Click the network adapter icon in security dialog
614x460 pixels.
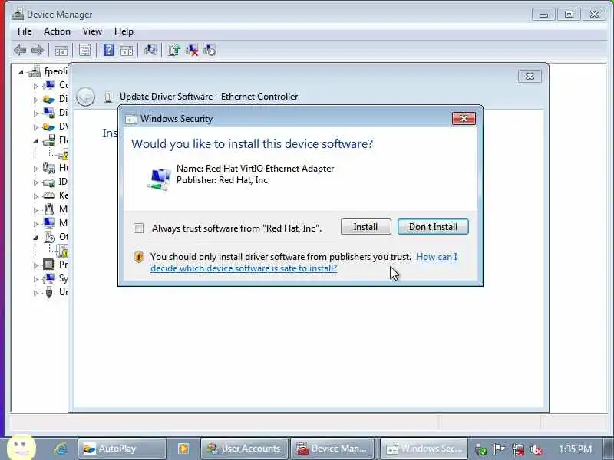click(x=159, y=179)
